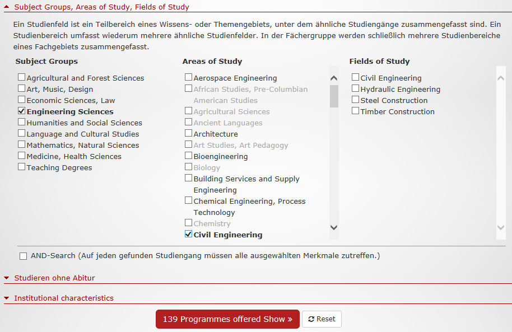Check the Architecture area of study

click(188, 133)
